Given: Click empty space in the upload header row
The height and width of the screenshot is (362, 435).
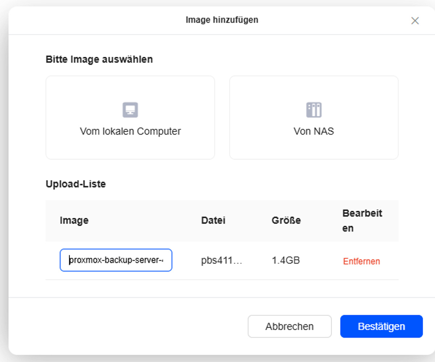Looking at the screenshot, I should coord(145,221).
